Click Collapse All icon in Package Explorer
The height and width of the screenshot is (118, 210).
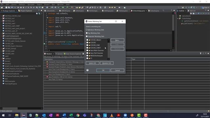click(x=37, y=13)
